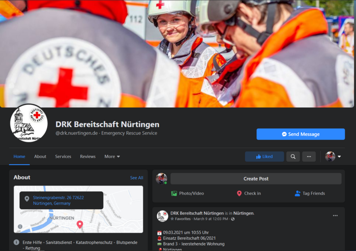356x251 pixels.
Task: Click the Create Post field
Action: tap(256, 179)
